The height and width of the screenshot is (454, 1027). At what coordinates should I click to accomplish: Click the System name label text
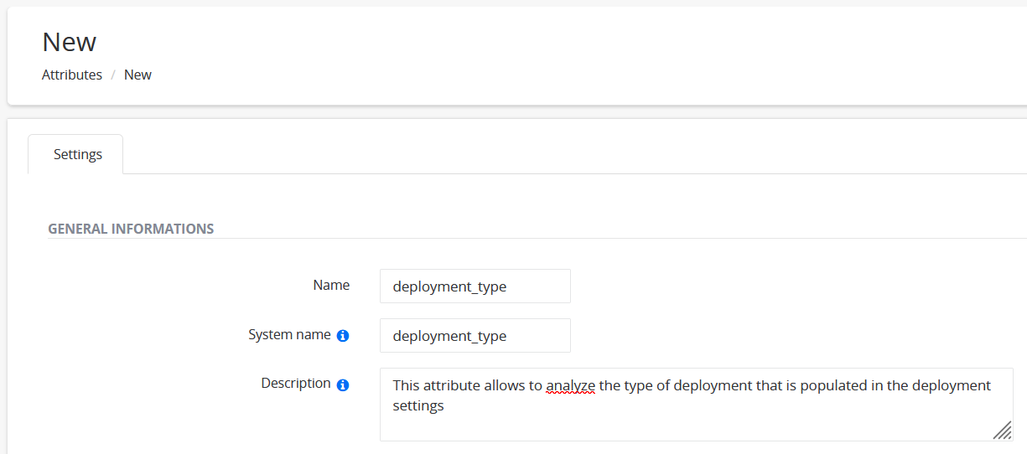click(x=289, y=334)
